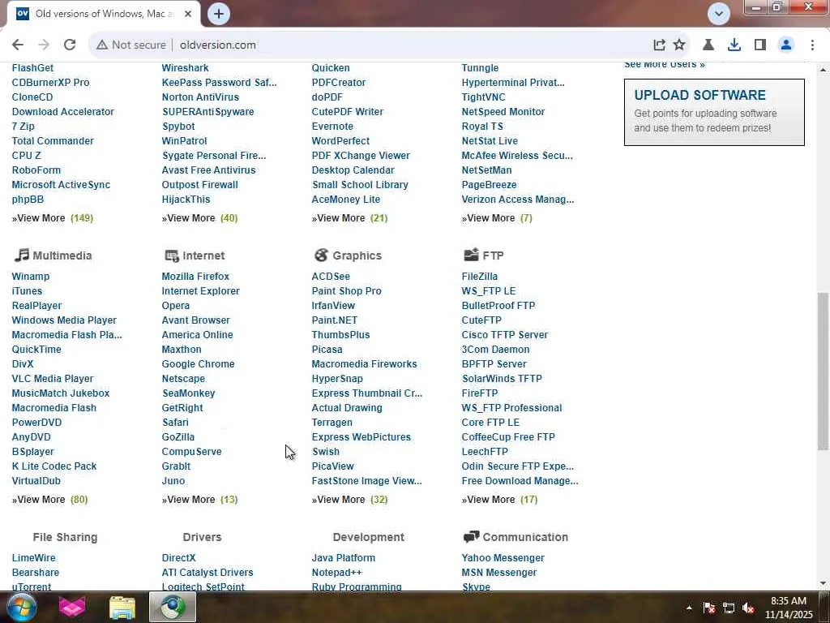Click the Communication chat bubble icon
This screenshot has width=830, height=623.
pos(471,537)
